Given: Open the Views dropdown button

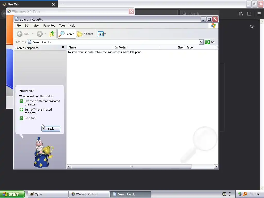Looking at the screenshot, I should pos(102,34).
